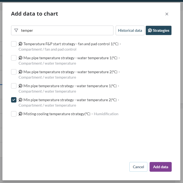The image size is (183, 183).
Task: Enable Max pipe temperature strategy water temperature 1
Action: point(14,58)
